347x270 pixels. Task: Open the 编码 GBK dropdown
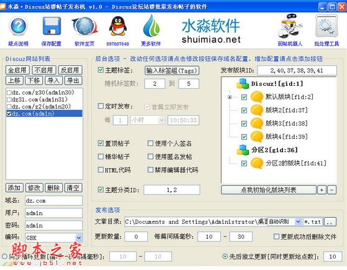pyautogui.click(x=78, y=238)
